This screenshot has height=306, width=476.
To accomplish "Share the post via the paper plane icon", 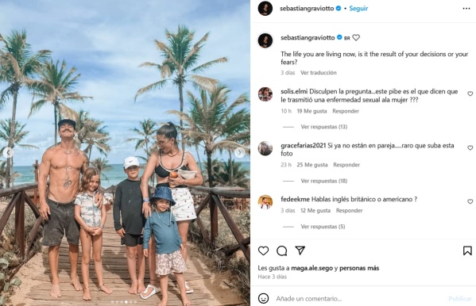I will click(x=300, y=251).
